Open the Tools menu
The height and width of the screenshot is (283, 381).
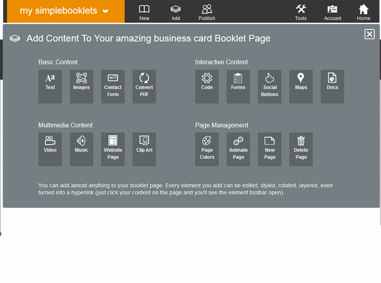coord(300,11)
